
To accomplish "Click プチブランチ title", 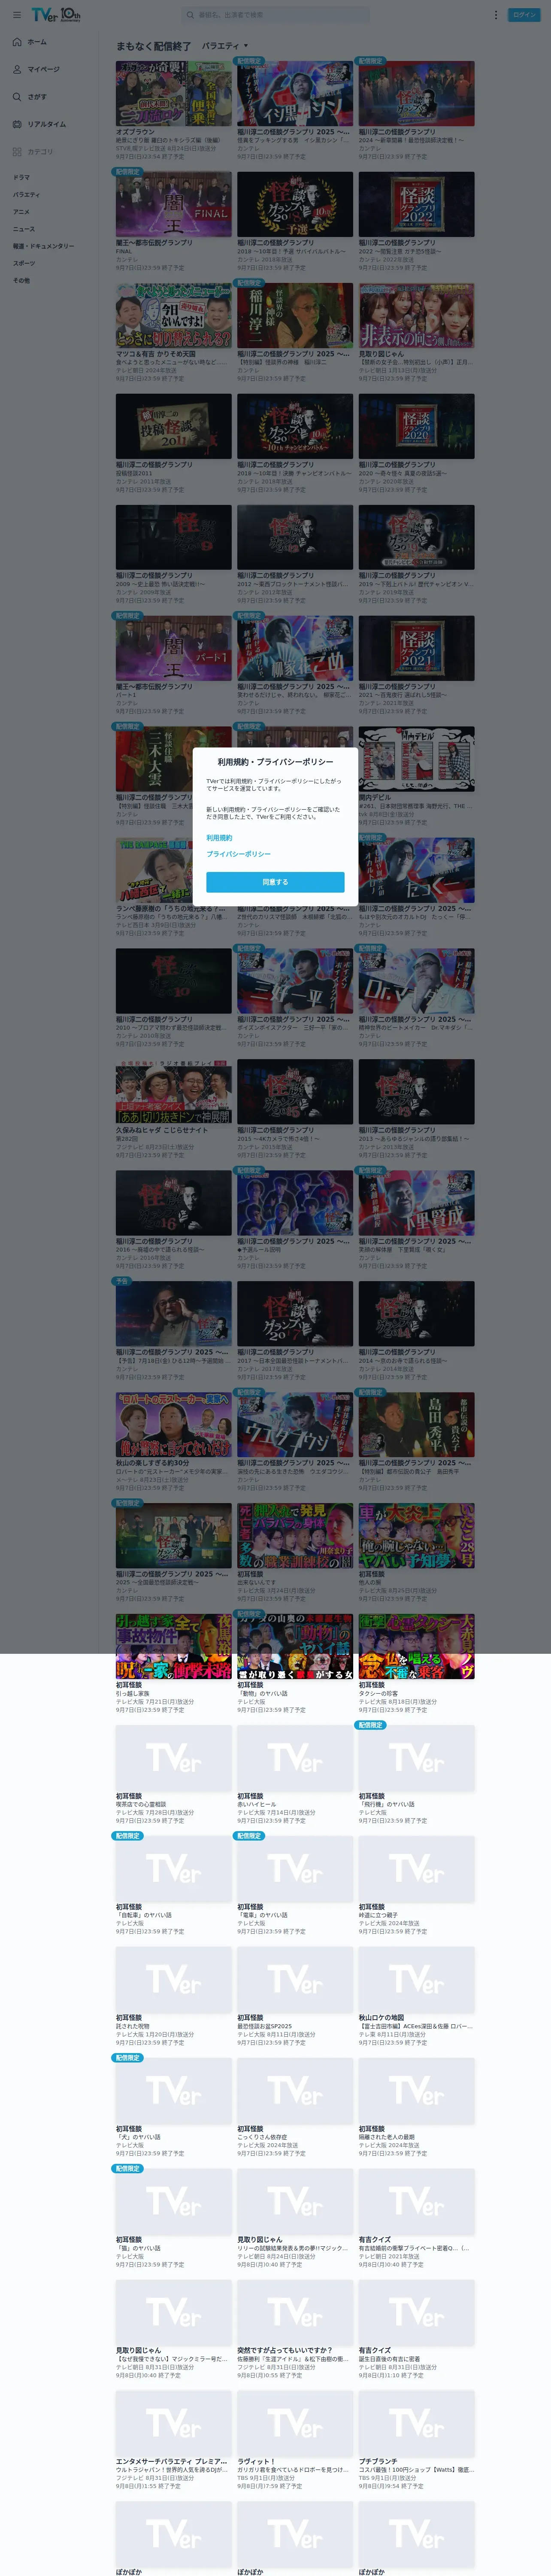I will tap(378, 2462).
